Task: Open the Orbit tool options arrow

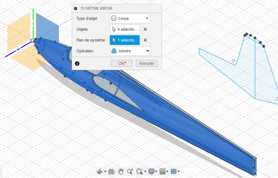Action: tap(105, 172)
